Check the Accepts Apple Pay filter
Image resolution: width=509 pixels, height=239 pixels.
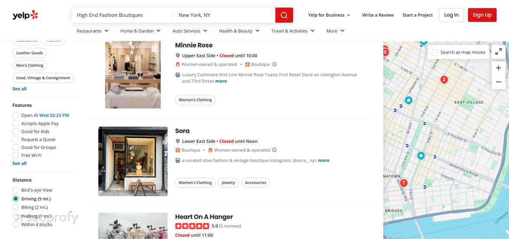point(16,123)
